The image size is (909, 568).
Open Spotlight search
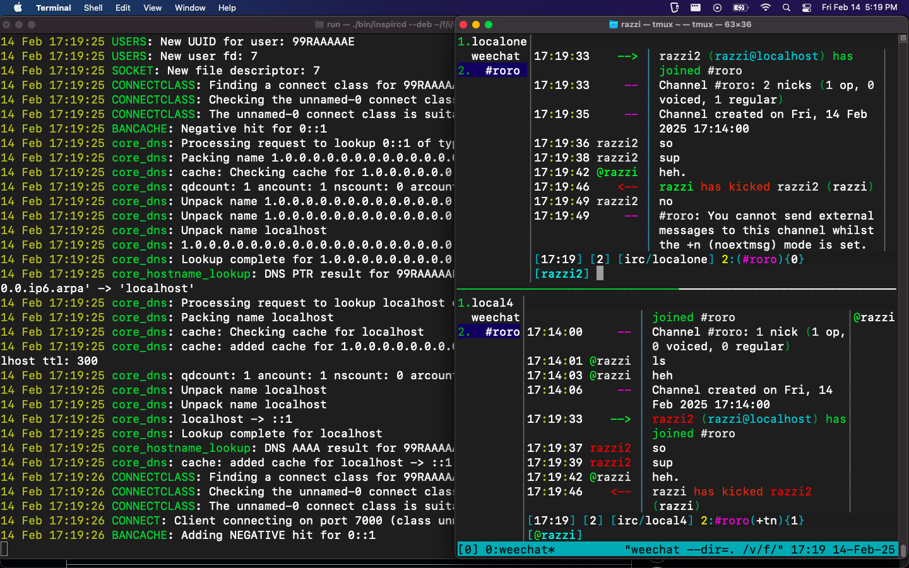pos(786,8)
